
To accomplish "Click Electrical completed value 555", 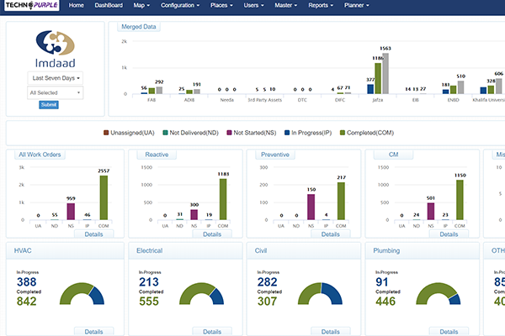I will (149, 302).
